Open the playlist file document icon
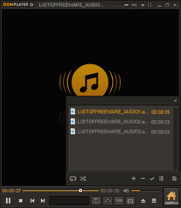 click(174, 178)
